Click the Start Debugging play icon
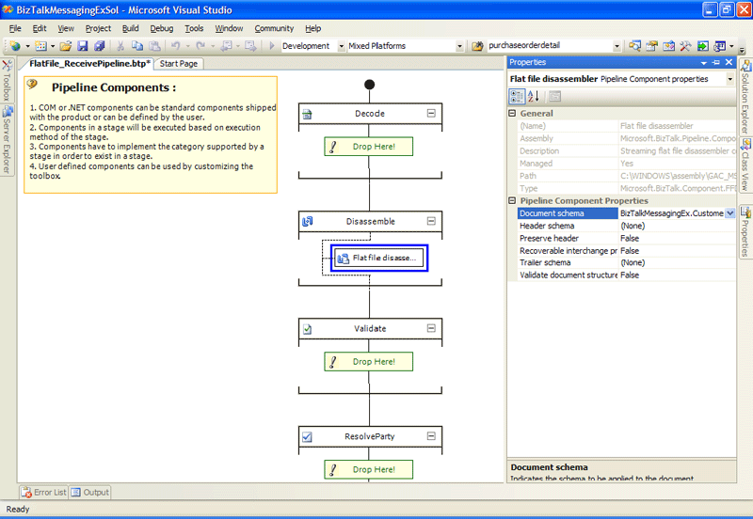753x519 pixels. 272,46
